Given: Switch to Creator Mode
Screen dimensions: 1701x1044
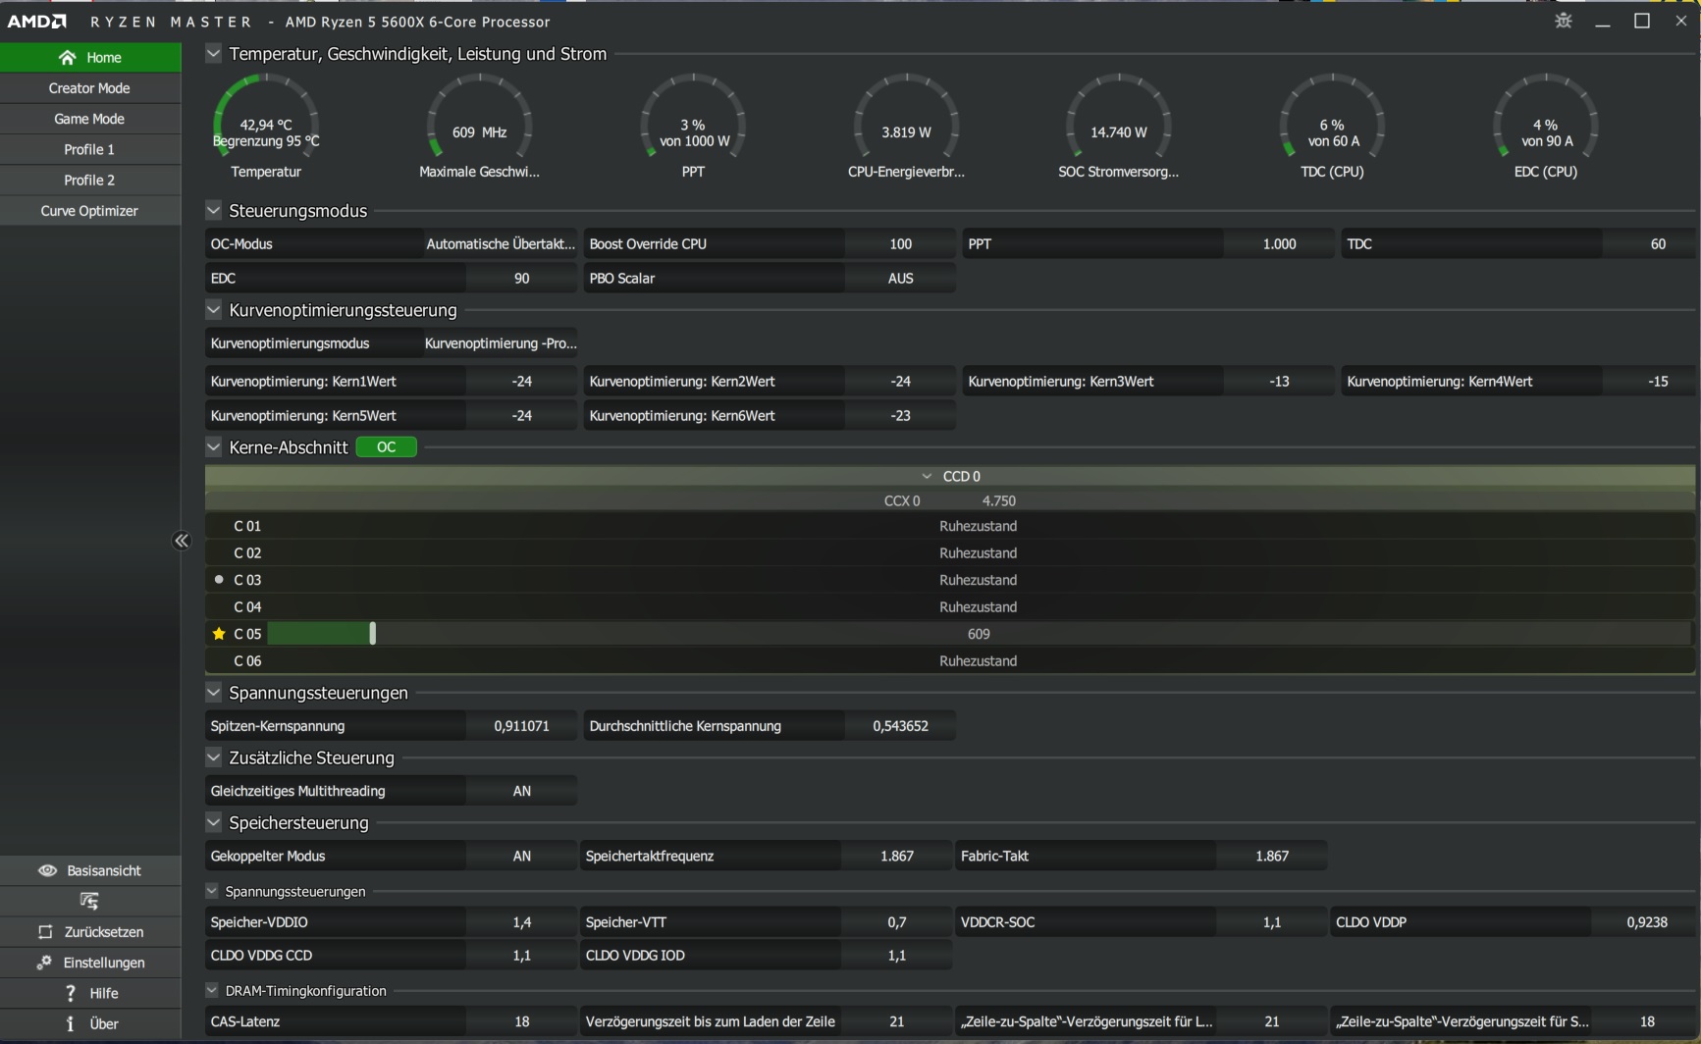Looking at the screenshot, I should pyautogui.click(x=90, y=88).
